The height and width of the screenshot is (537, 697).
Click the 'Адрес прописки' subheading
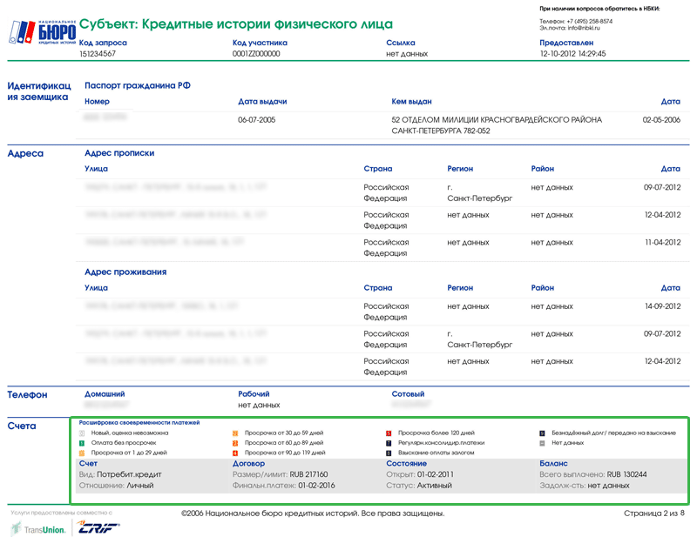tap(119, 153)
